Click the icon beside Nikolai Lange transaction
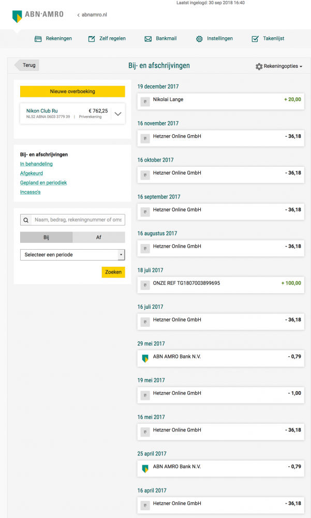Screen dimensions: 311x518 coord(145,102)
